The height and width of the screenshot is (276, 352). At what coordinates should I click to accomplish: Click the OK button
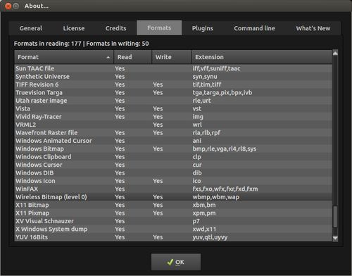[176, 262]
